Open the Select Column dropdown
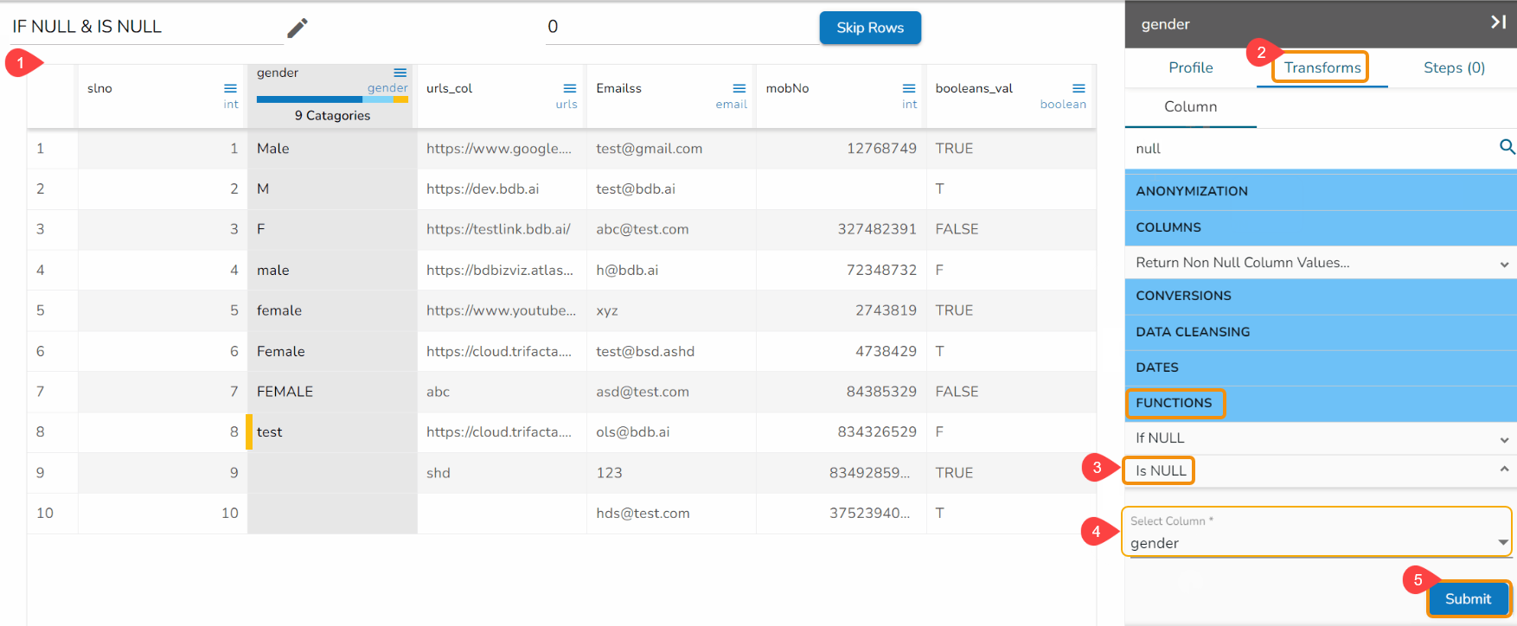 point(1502,542)
